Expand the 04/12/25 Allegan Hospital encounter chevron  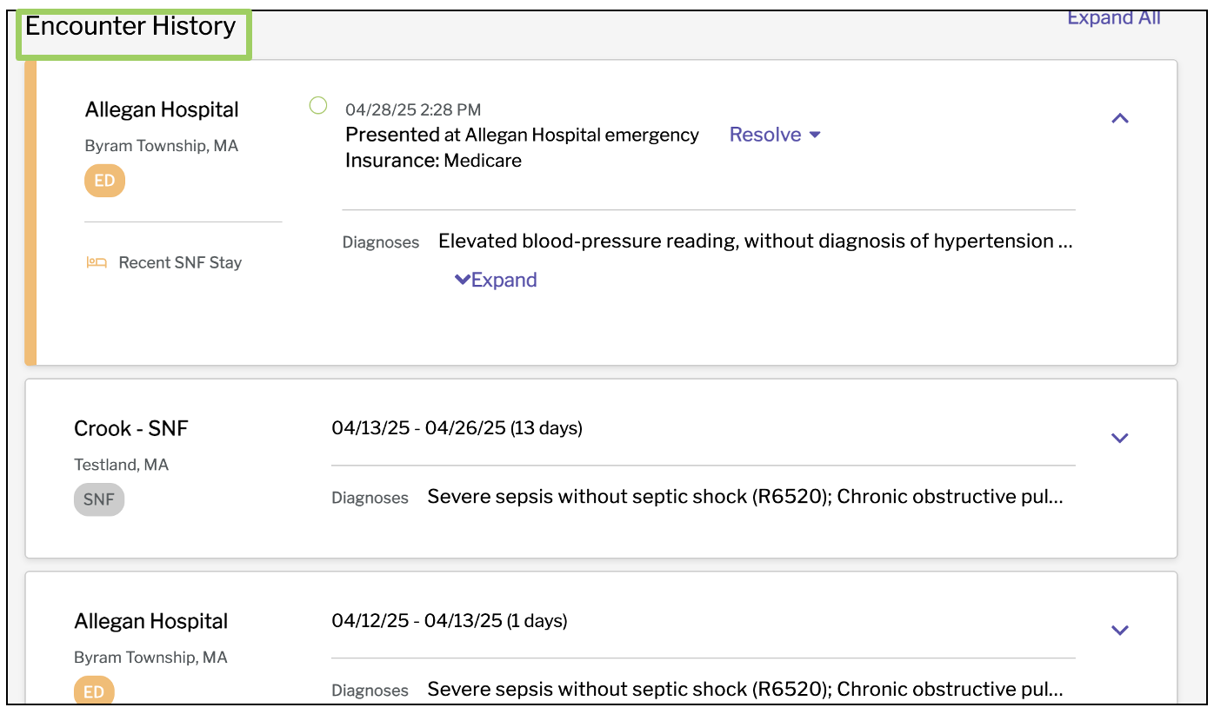tap(1120, 631)
